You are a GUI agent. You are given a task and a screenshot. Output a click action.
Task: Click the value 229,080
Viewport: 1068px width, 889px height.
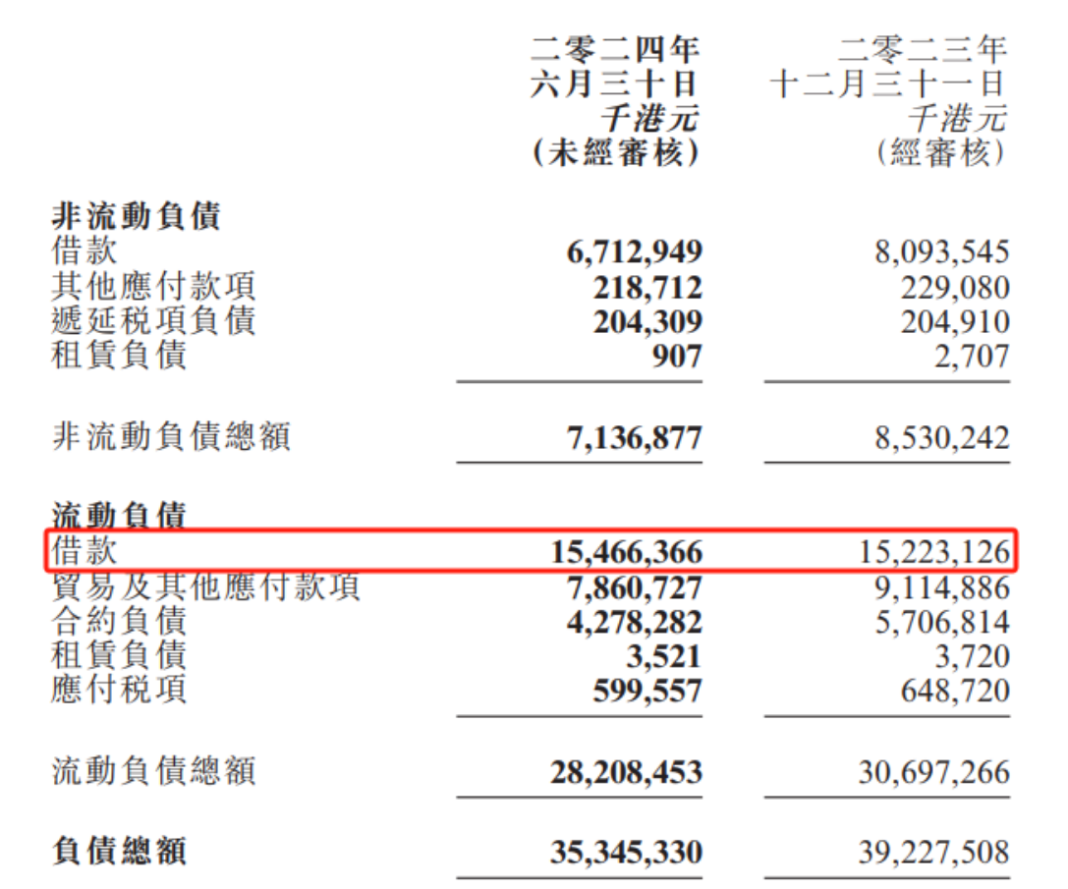click(x=955, y=287)
